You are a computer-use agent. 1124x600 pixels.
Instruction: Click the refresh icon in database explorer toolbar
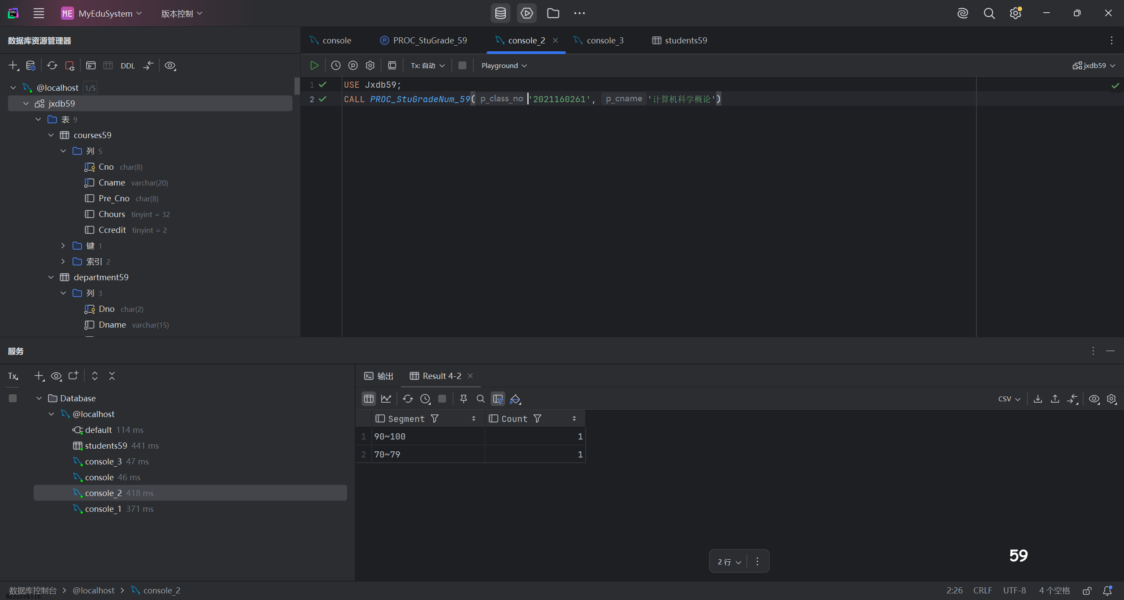point(52,65)
